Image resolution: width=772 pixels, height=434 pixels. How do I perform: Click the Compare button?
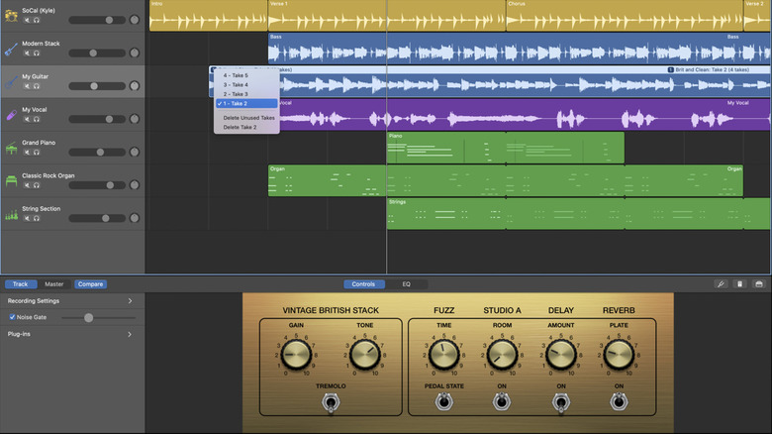tap(90, 284)
